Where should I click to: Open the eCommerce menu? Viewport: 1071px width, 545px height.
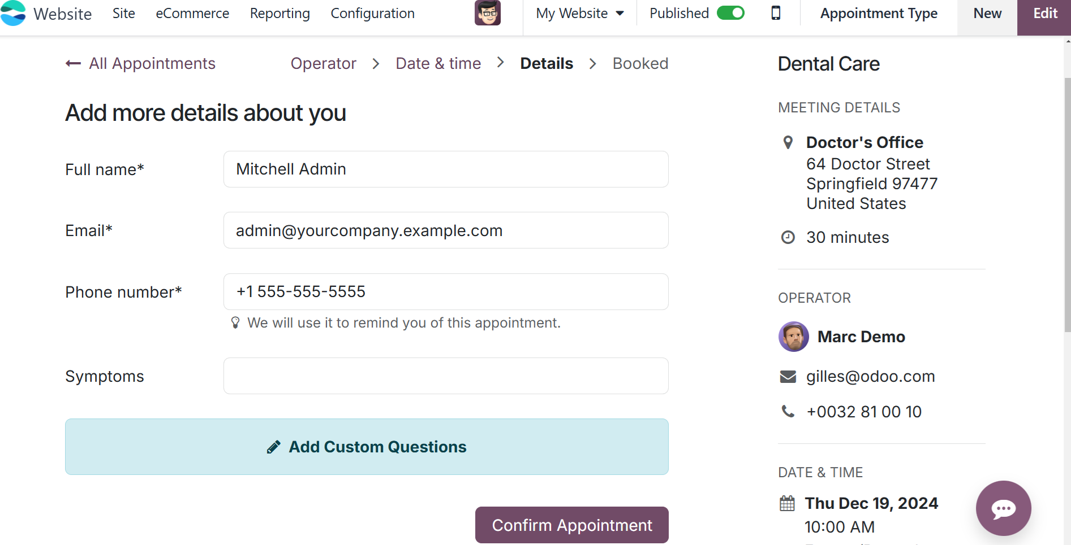192,13
